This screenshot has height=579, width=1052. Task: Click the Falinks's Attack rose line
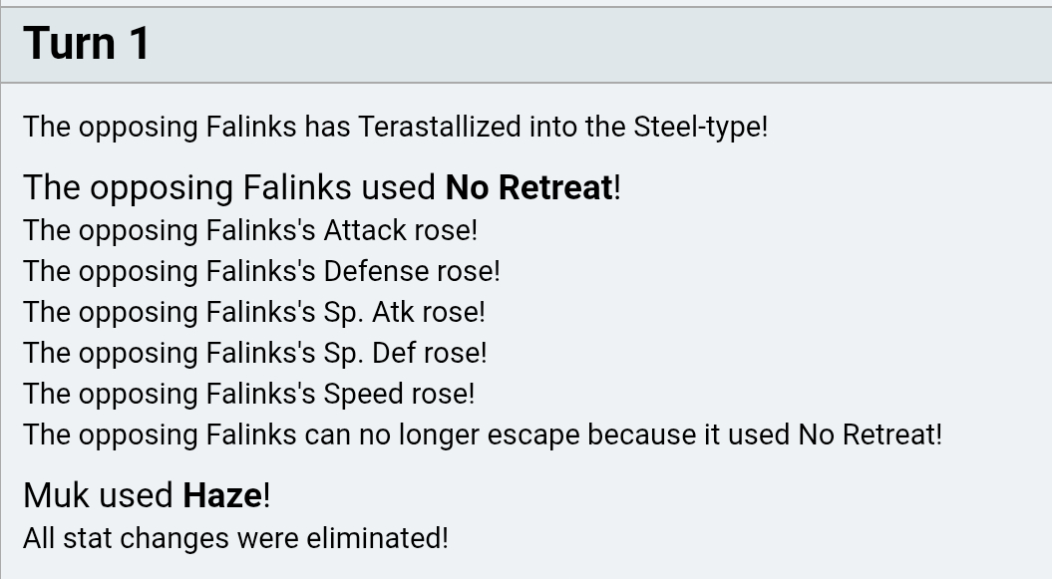(250, 230)
